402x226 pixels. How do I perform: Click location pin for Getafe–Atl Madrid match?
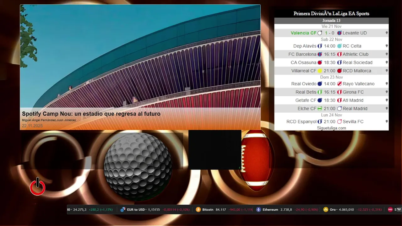387,100
